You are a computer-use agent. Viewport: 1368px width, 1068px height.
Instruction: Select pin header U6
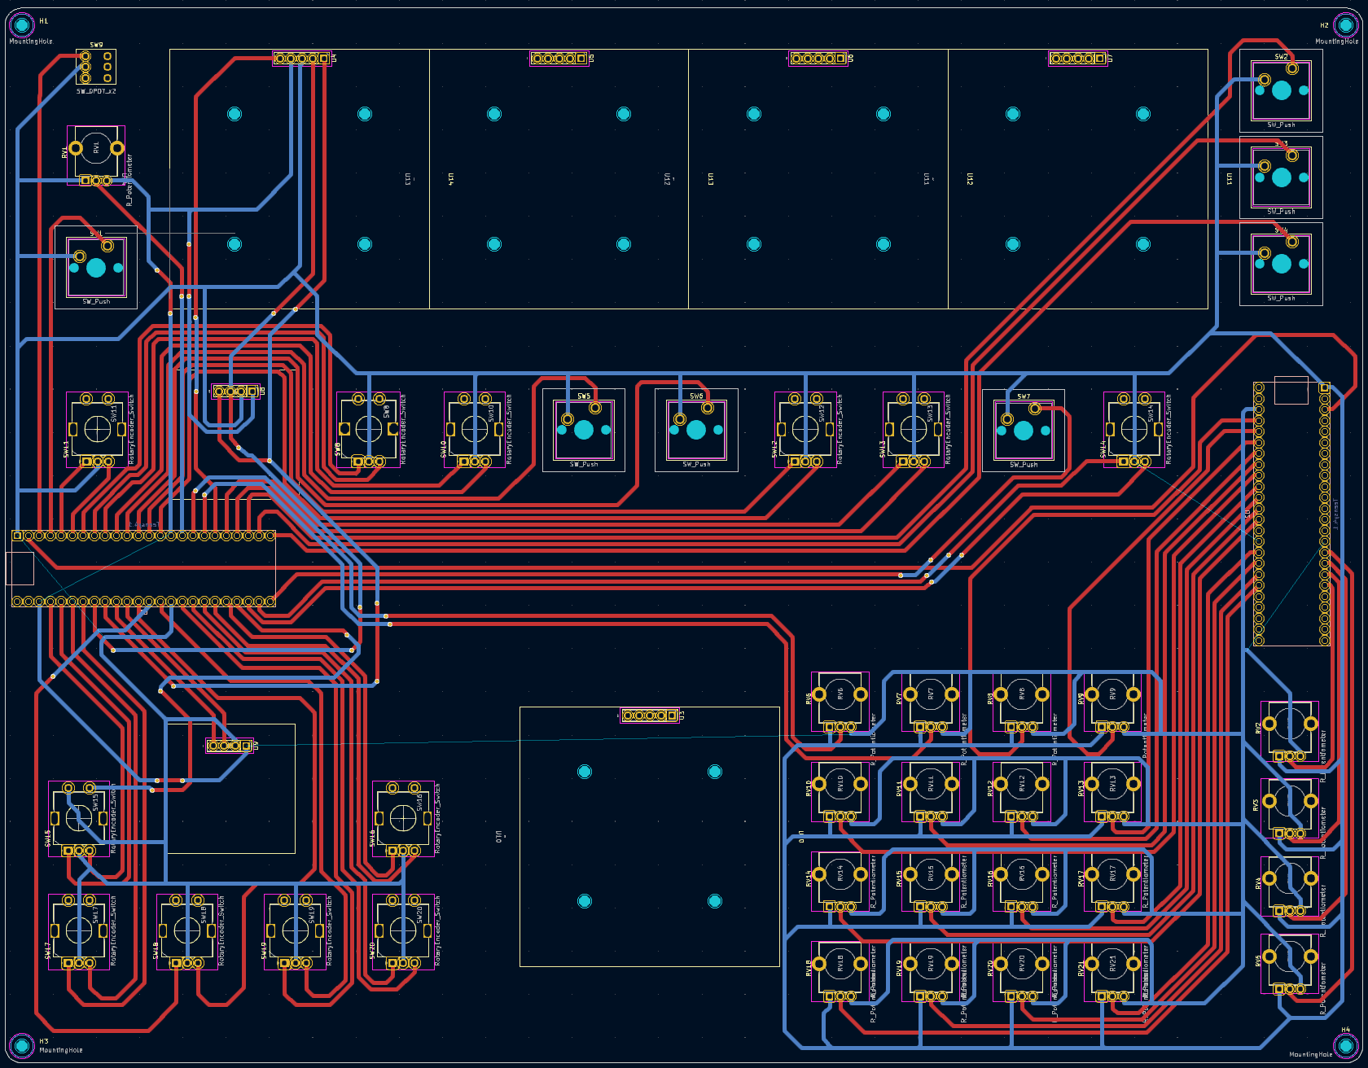tap(818, 59)
